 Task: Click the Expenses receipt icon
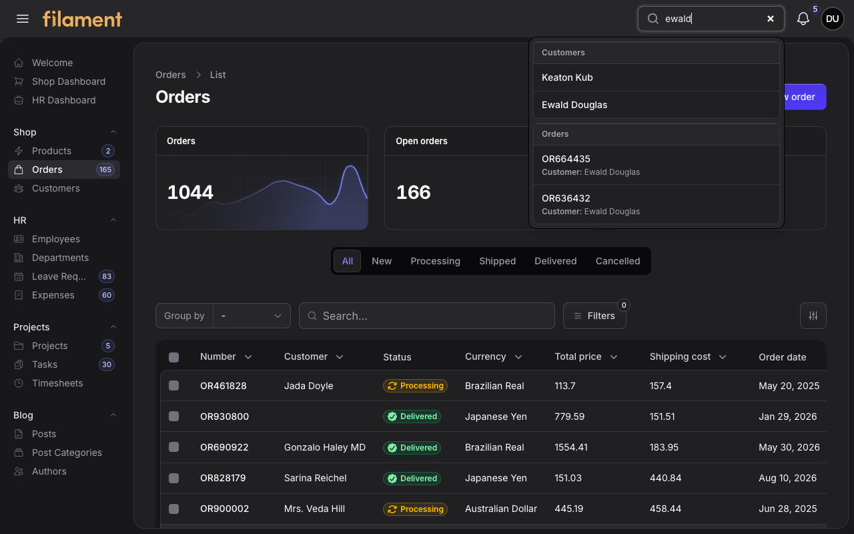(19, 295)
